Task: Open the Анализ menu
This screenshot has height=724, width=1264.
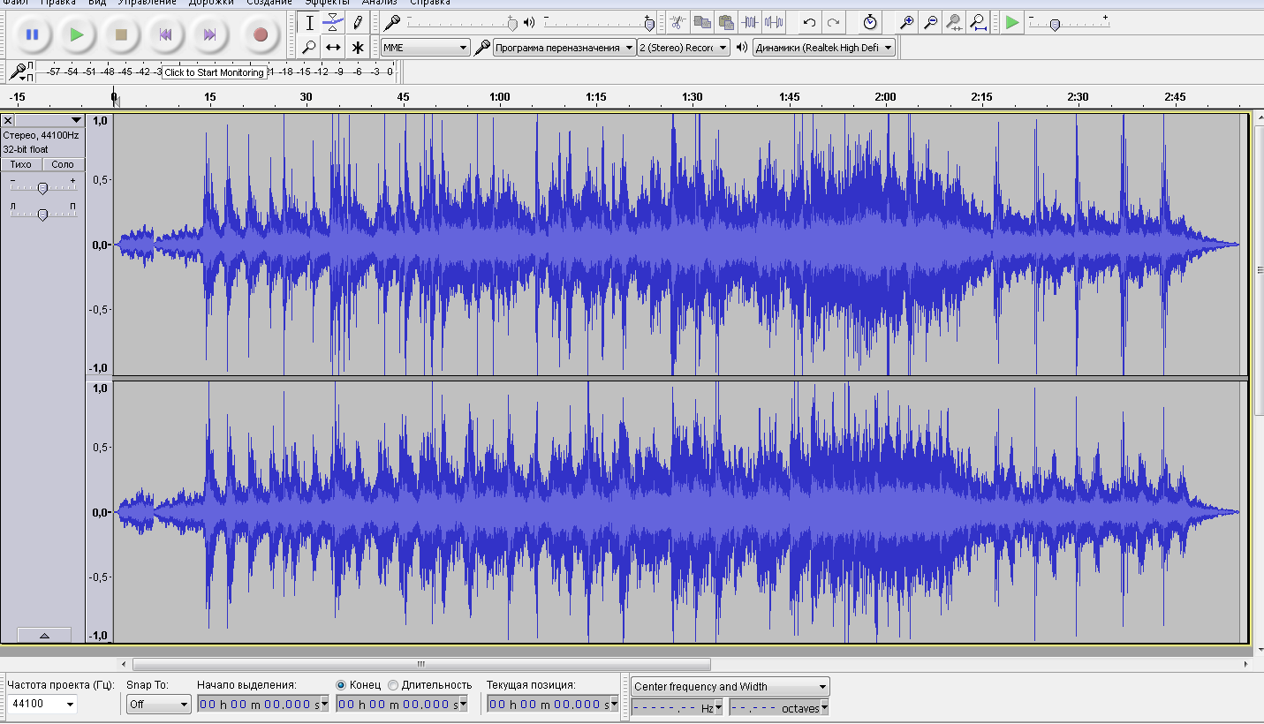Action: tap(379, 3)
